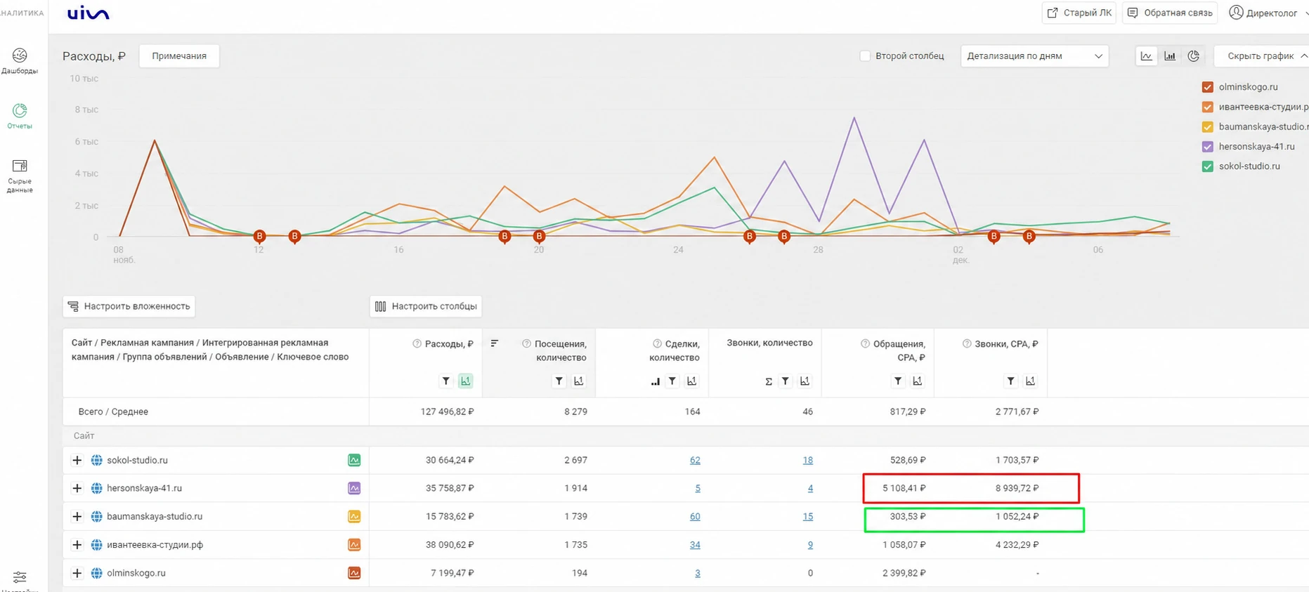Uncheck baumanskaya-studio in the chart legend

pyautogui.click(x=1208, y=127)
